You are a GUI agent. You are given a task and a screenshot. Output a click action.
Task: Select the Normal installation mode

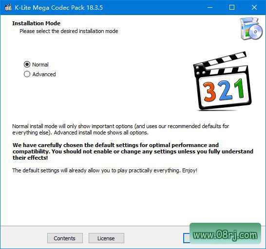[36, 65]
